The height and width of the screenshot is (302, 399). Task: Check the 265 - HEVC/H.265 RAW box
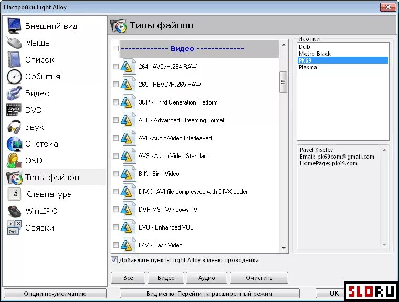[115, 84]
